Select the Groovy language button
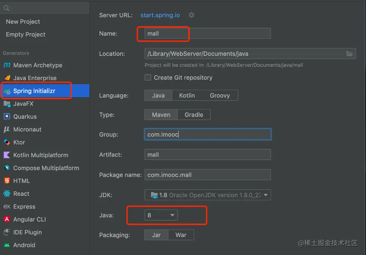 tap(220, 95)
